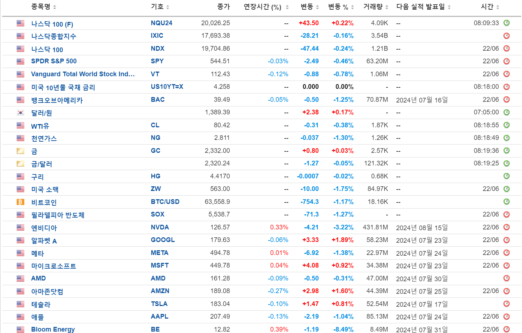Click US flag icon beside 애플

click(x=20, y=317)
